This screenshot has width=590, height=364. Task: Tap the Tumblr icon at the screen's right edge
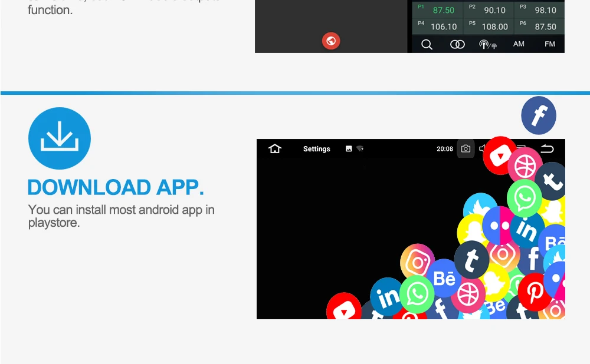(552, 181)
